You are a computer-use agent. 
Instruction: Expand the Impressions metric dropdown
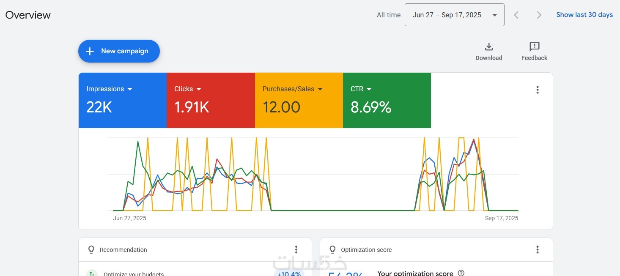130,89
